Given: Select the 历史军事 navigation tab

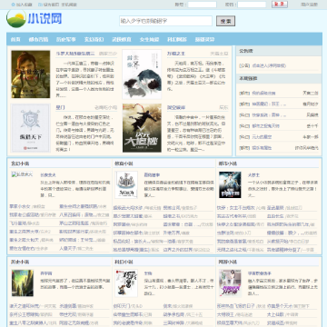Looking at the screenshot, I should click(x=66, y=39).
